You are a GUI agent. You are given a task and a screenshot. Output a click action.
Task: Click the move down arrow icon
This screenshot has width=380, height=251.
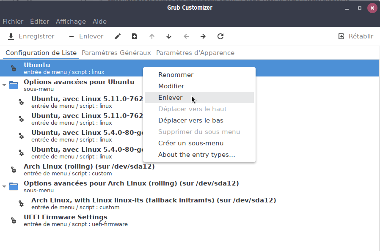pos(169,36)
